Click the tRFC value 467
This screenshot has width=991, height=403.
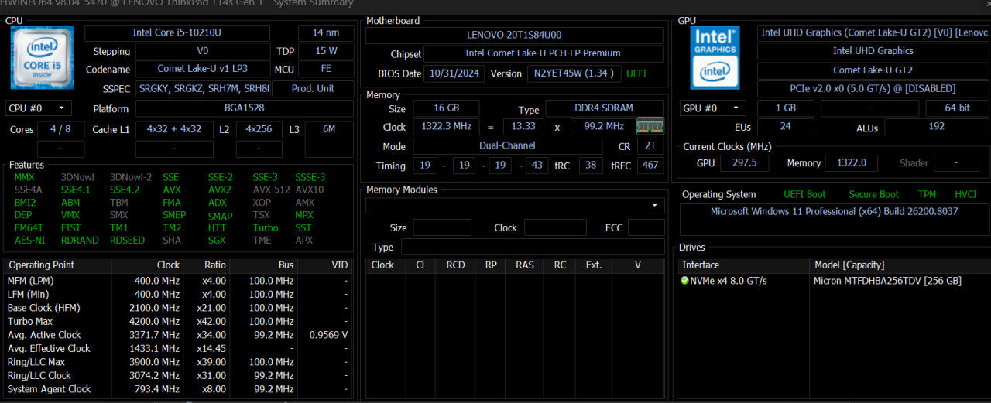click(x=650, y=166)
